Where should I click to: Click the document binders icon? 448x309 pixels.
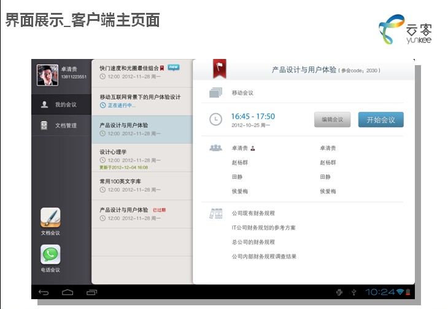215,214
